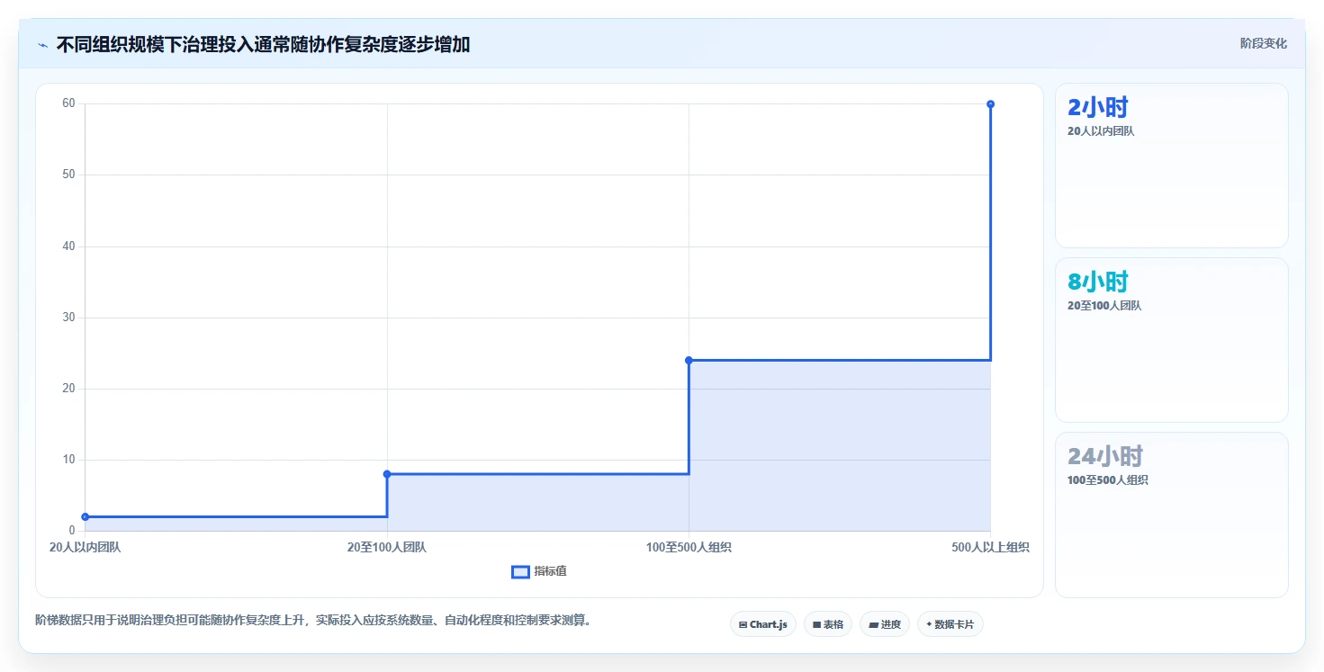Select the Chart.js tag
This screenshot has height=672, width=1324.
pos(763,624)
